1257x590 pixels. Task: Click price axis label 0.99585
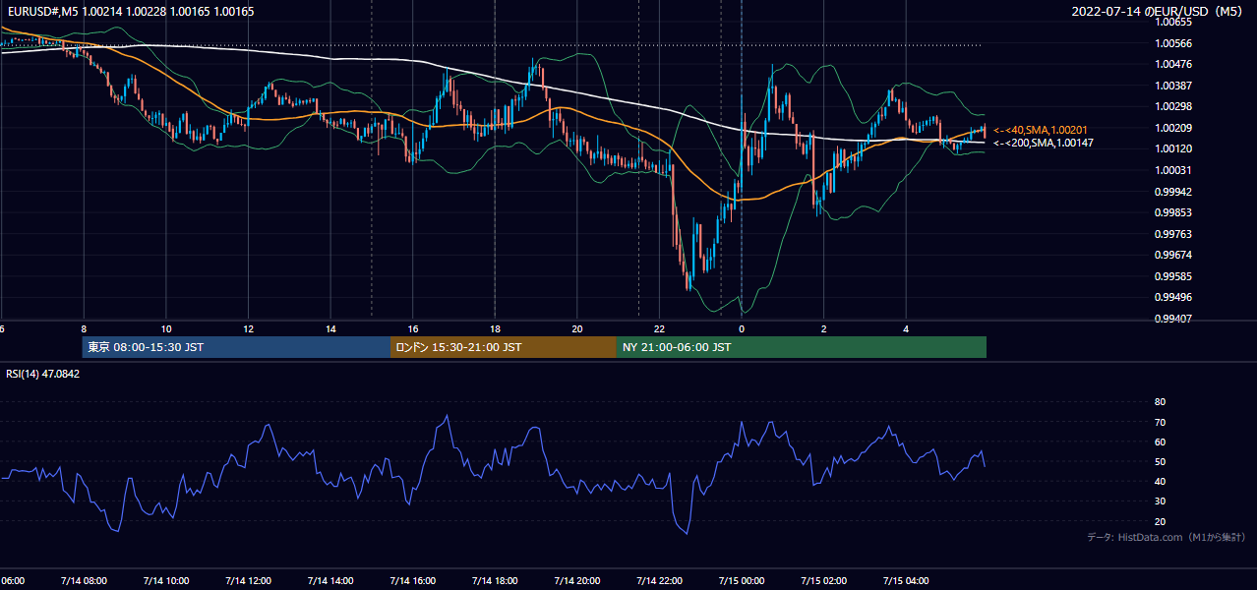point(1172,276)
